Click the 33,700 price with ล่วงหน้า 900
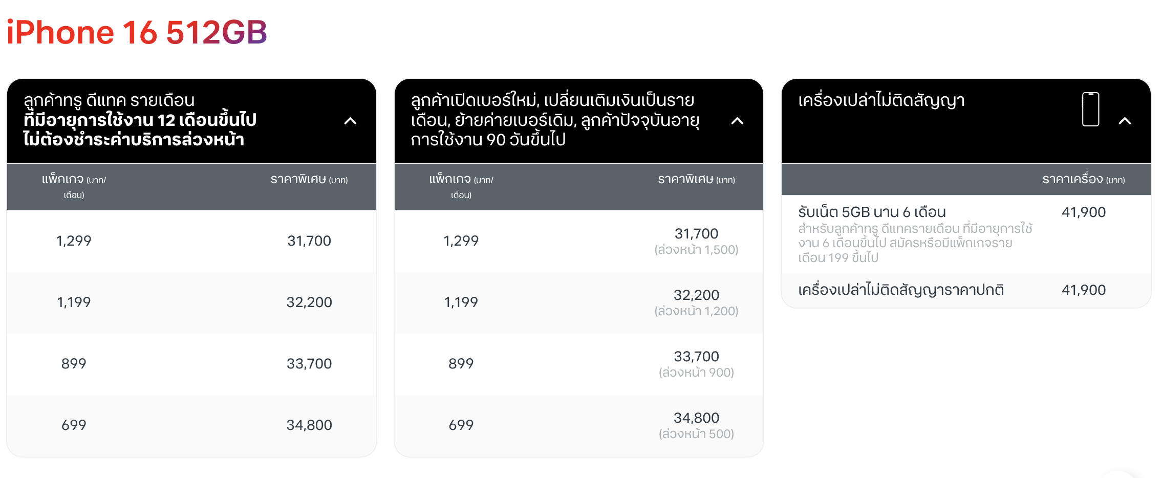The image size is (1162, 478). click(x=696, y=357)
